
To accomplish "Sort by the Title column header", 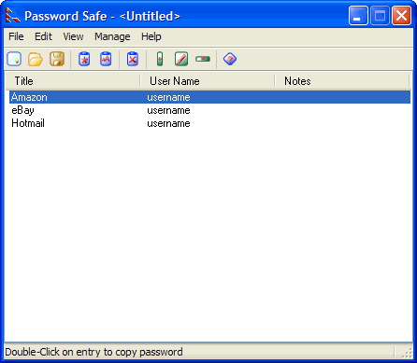I will click(73, 81).
